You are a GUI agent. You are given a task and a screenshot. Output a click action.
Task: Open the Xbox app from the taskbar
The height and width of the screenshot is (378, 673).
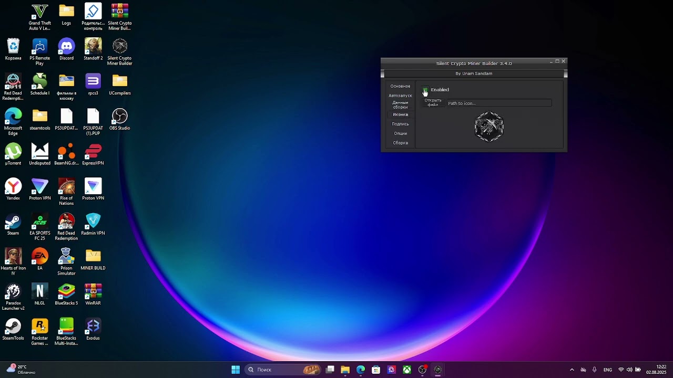tap(407, 370)
